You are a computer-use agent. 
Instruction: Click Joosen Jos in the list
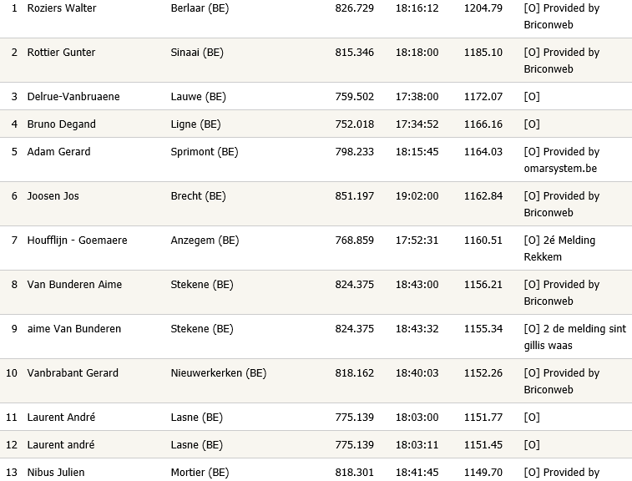pos(53,196)
